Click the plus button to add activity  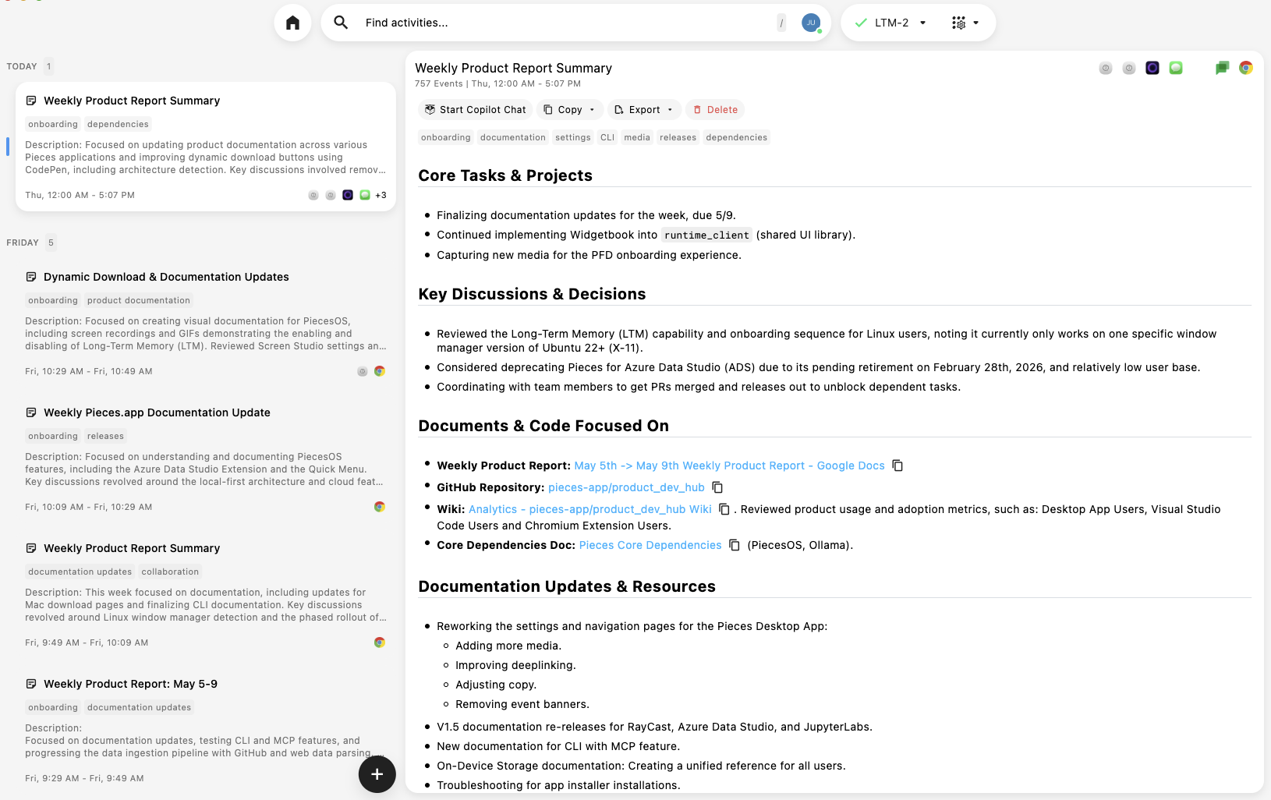point(377,774)
